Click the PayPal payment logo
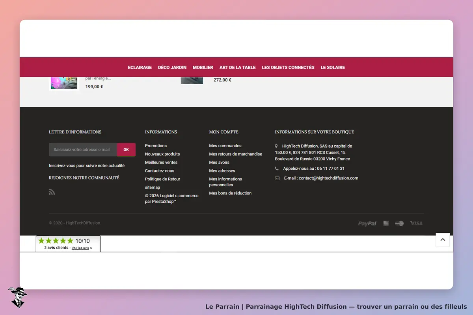This screenshot has width=473, height=315. tap(367, 223)
